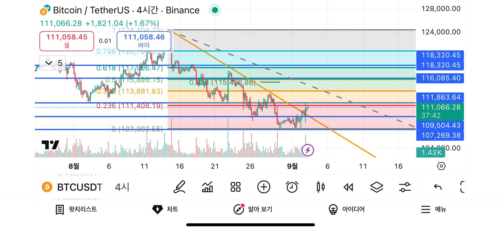Open the 아이디어 tab

point(347,209)
